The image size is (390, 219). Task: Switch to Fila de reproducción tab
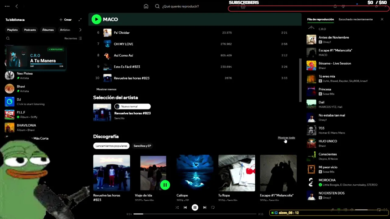click(321, 19)
